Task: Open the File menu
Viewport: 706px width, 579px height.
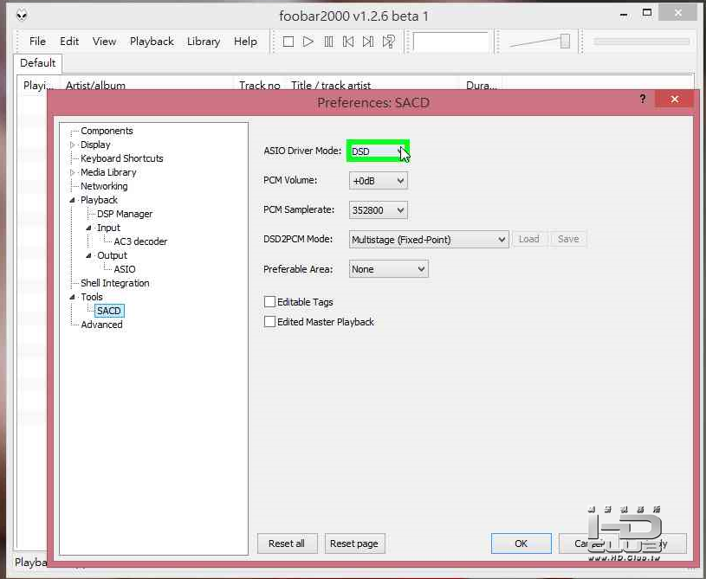Action: point(37,42)
